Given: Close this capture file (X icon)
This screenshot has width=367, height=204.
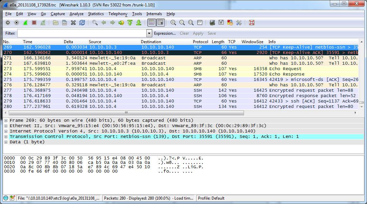Looking at the screenshot, I should tap(73, 23).
